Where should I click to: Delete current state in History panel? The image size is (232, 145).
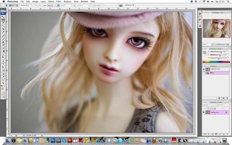[x=227, y=98]
